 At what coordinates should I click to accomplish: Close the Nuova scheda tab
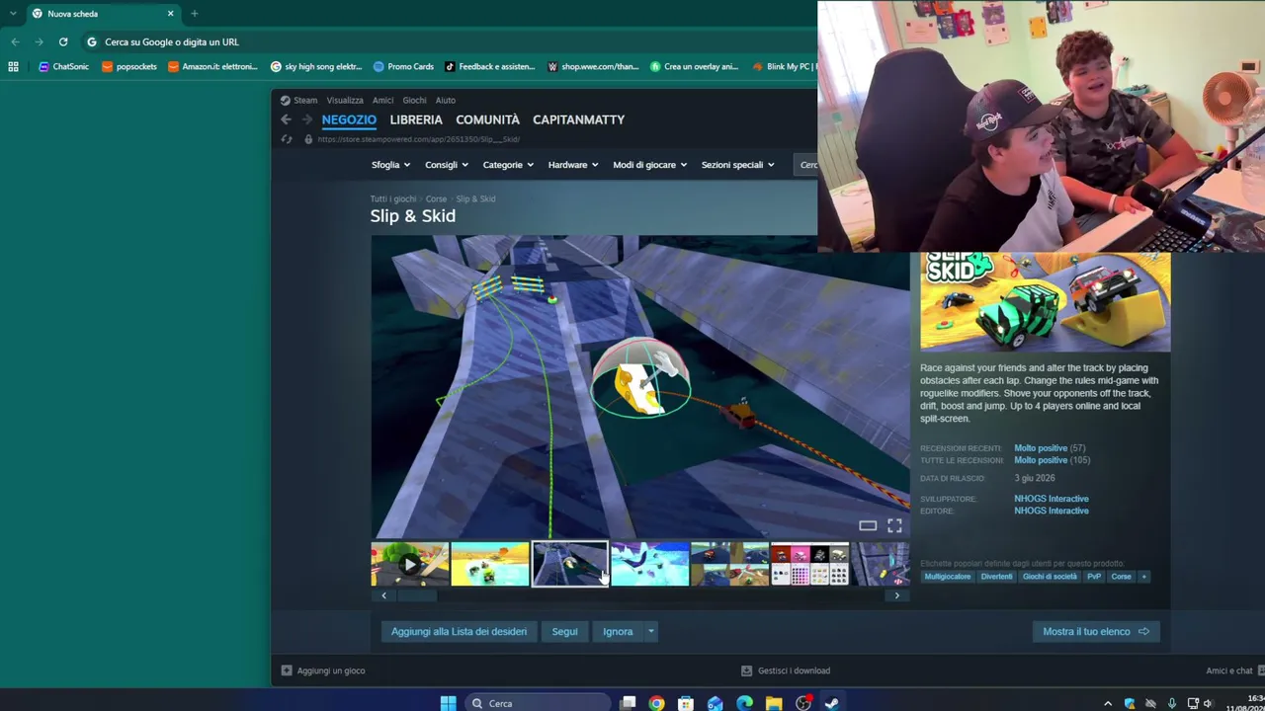[x=170, y=14]
